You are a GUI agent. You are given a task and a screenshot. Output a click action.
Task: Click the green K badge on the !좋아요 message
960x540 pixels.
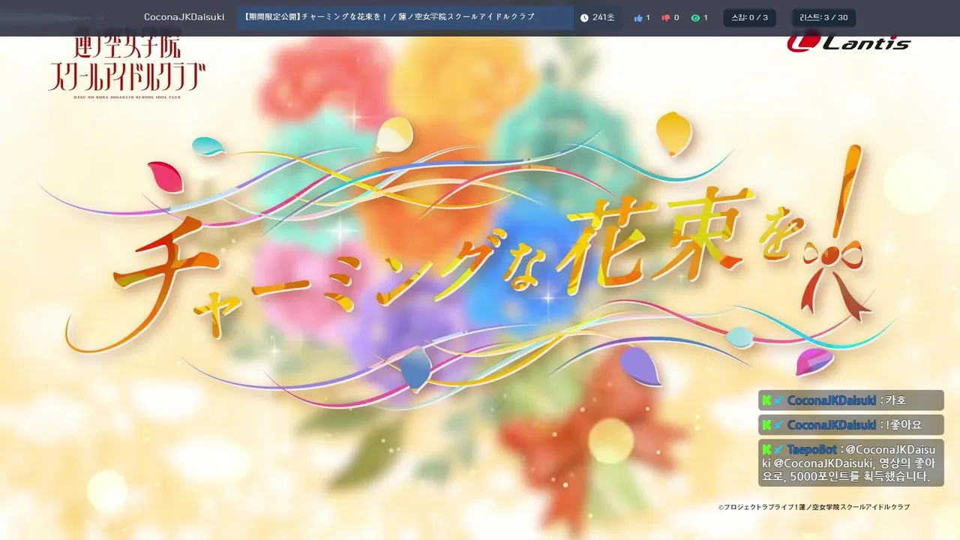tap(766, 425)
